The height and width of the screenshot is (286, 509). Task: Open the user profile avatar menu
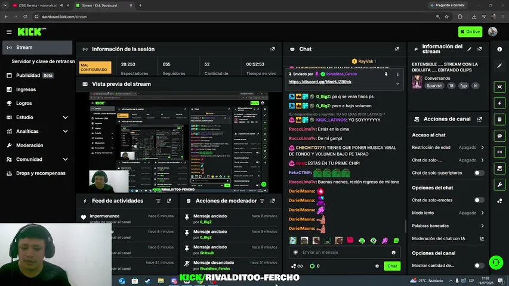(492, 32)
